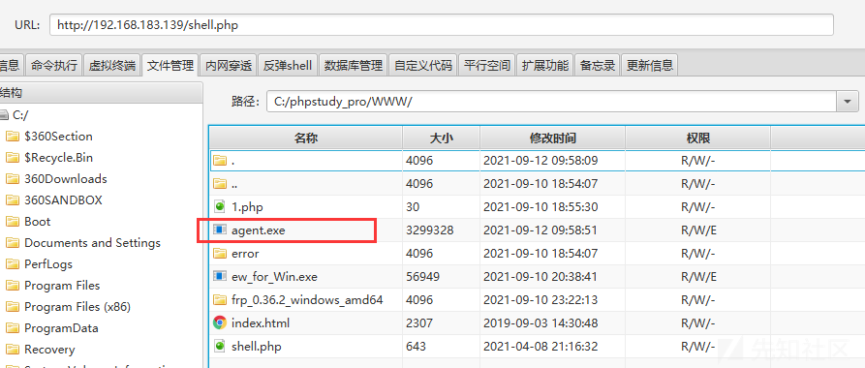Click the error folder icon in file list
This screenshot has width=865, height=368.
click(220, 253)
